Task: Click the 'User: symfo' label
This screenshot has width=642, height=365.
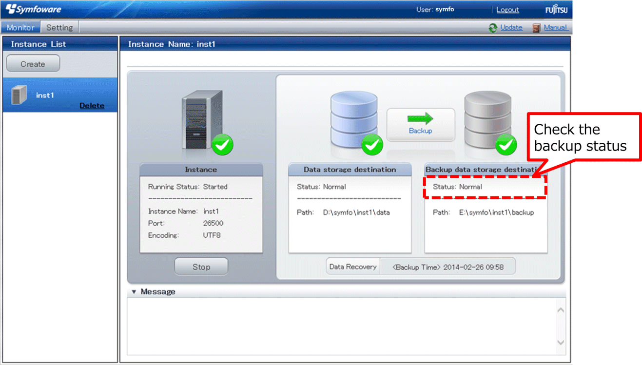Action: tap(435, 10)
